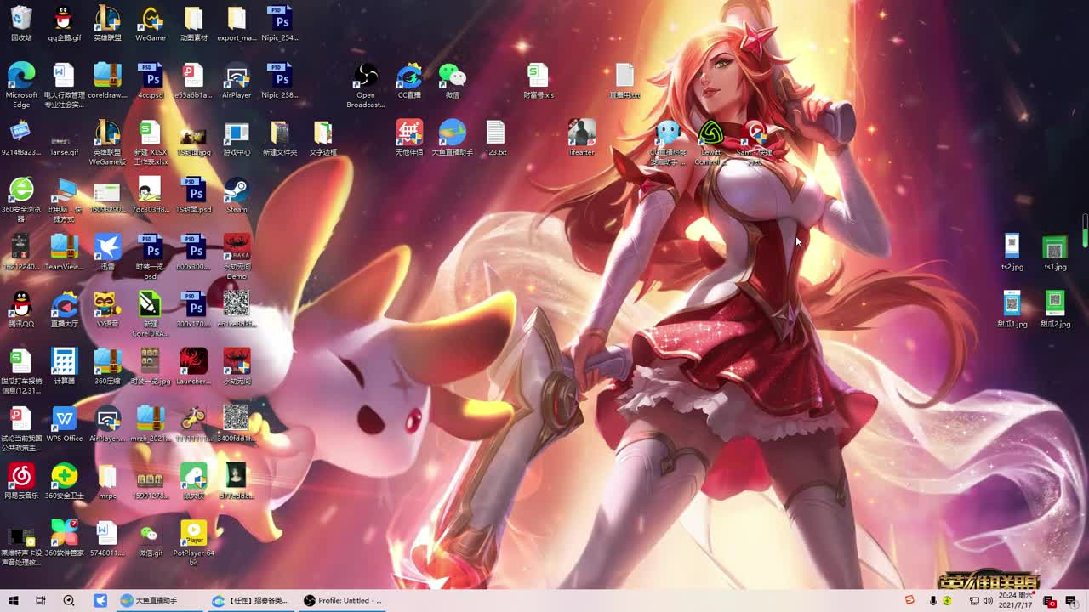Open the ts1.jpg image file
Image resolution: width=1089 pixels, height=612 pixels.
(x=1055, y=247)
